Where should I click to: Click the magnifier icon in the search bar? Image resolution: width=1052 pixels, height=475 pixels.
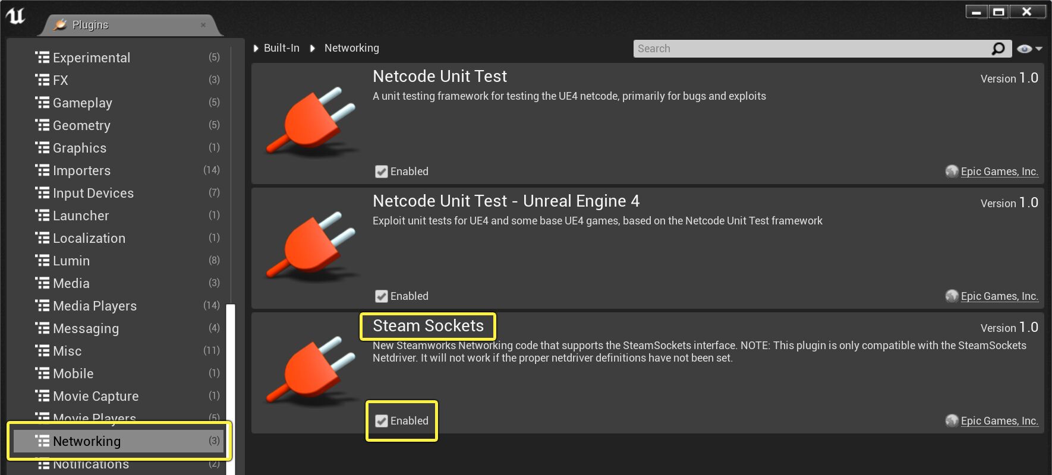[x=999, y=48]
